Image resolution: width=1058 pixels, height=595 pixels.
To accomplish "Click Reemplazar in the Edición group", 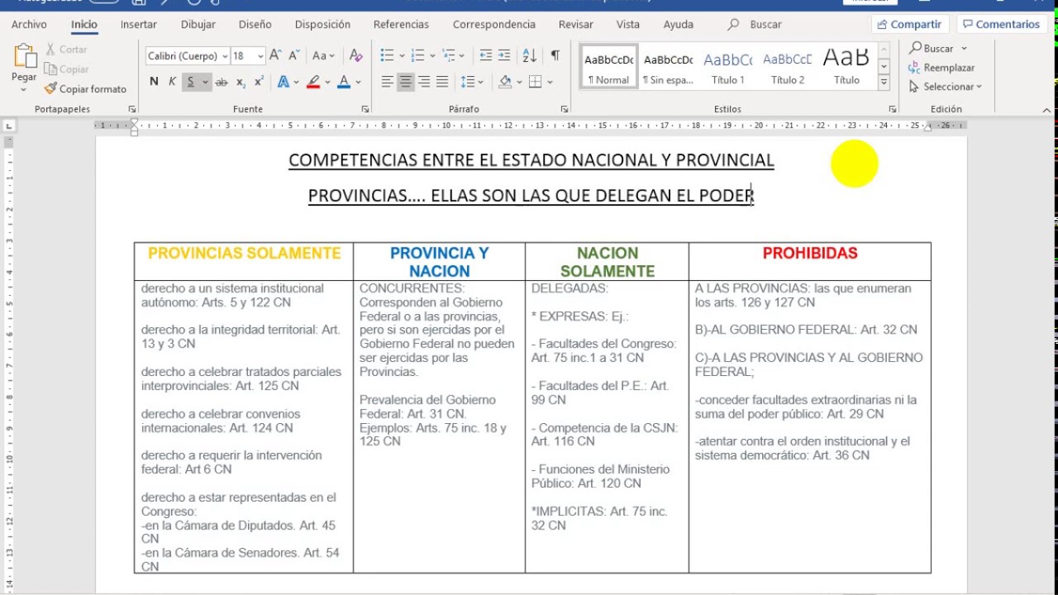I will 941,68.
